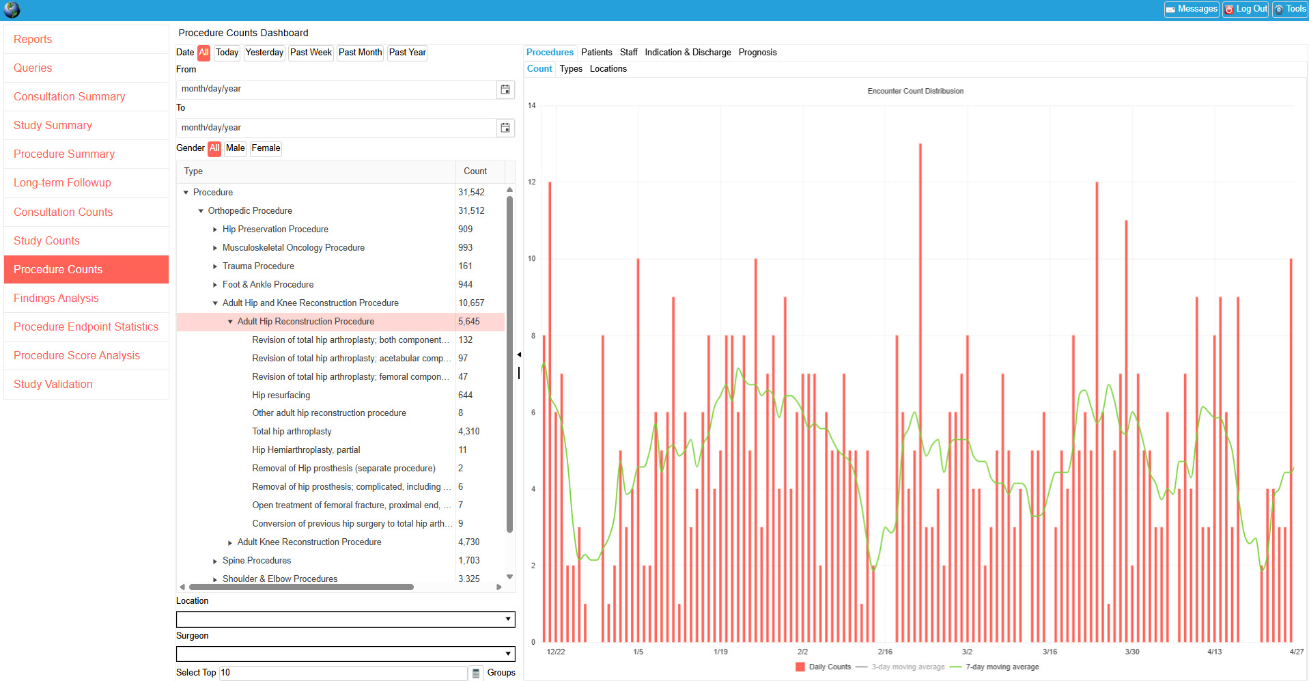Image resolution: width=1309 pixels, height=681 pixels.
Task: Select the Hip resurfacing row
Action: point(341,395)
